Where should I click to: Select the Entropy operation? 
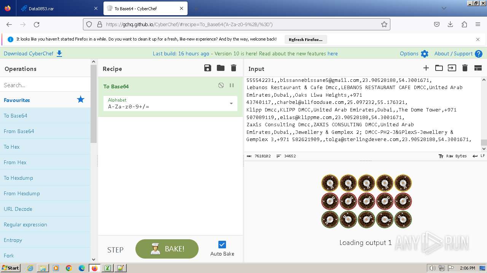45,240
